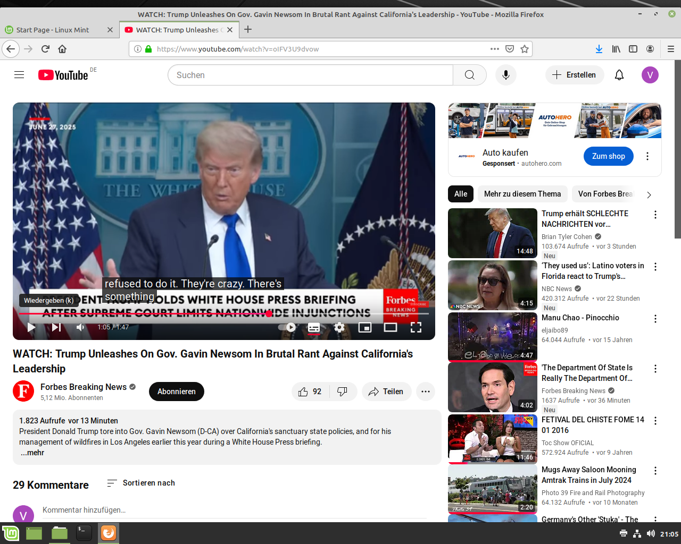Toggle autoplay switch in player

point(287,327)
